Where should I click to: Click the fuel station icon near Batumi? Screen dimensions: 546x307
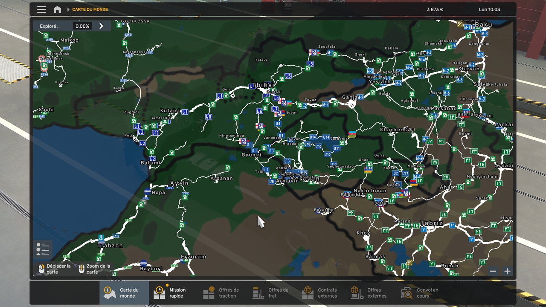[152, 152]
